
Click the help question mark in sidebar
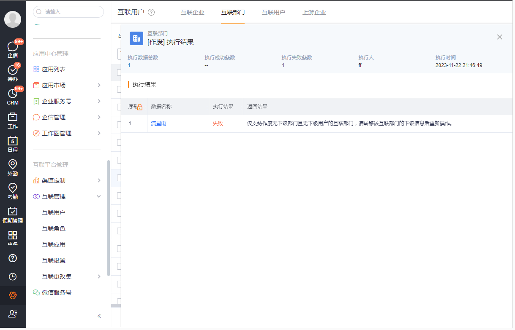tap(13, 258)
